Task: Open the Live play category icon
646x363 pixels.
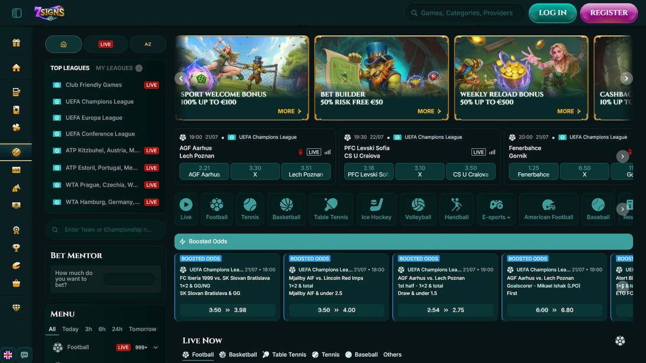Action: [x=186, y=209]
